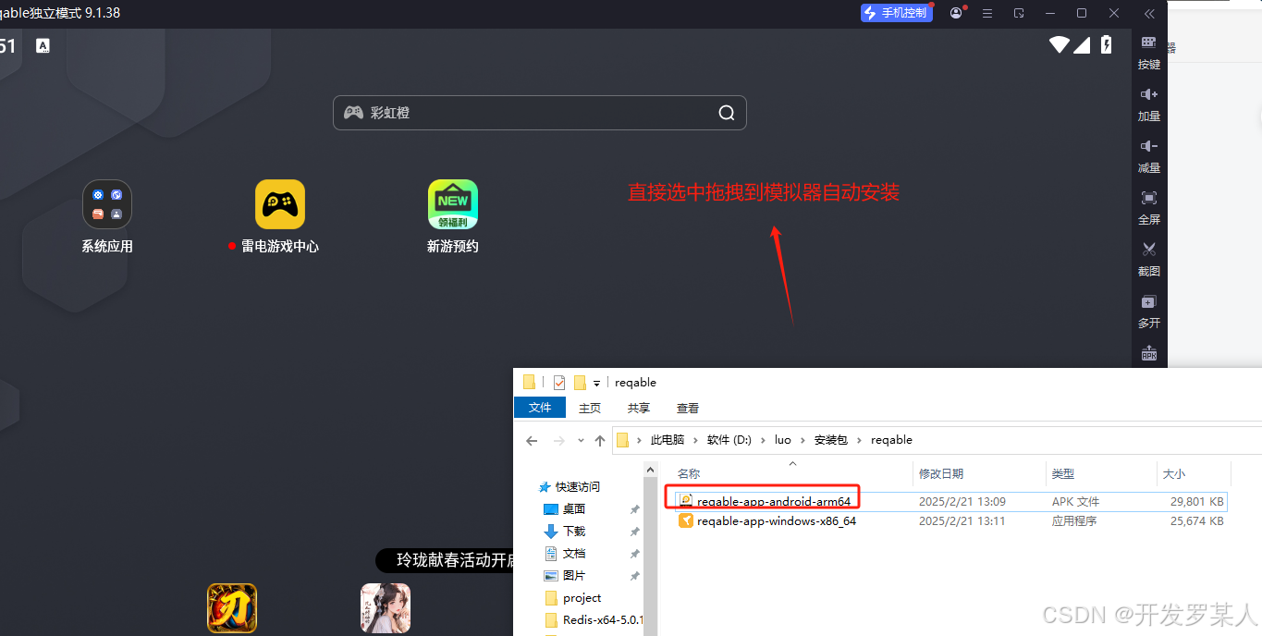Click the 手机控制 phone control button

(x=895, y=13)
